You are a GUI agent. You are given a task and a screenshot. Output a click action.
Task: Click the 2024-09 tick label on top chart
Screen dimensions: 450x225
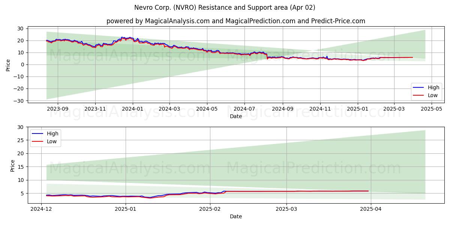click(282, 109)
